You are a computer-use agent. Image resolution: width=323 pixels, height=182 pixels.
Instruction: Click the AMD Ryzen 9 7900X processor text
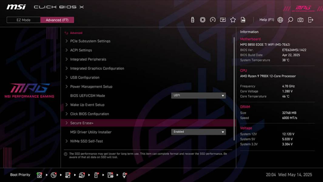pos(268,76)
